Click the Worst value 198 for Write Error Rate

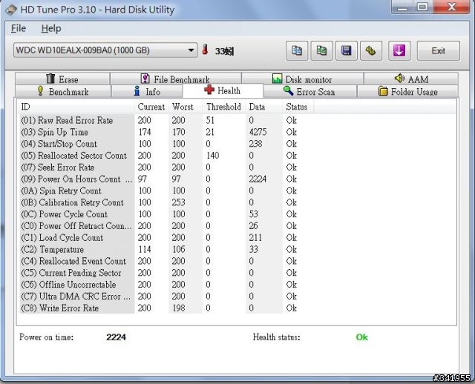pyautogui.click(x=178, y=308)
